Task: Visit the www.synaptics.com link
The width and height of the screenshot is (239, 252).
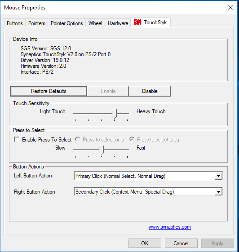Action: (x=169, y=227)
